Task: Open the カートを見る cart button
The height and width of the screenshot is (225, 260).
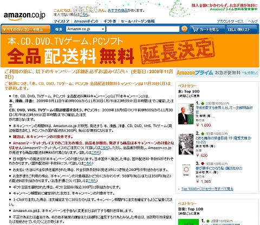Action: [x=207, y=29]
